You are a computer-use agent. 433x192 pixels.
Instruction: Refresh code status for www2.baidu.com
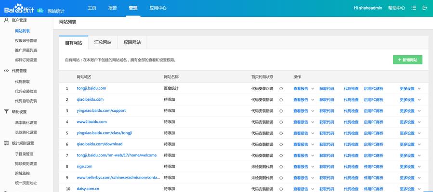coord(281,122)
